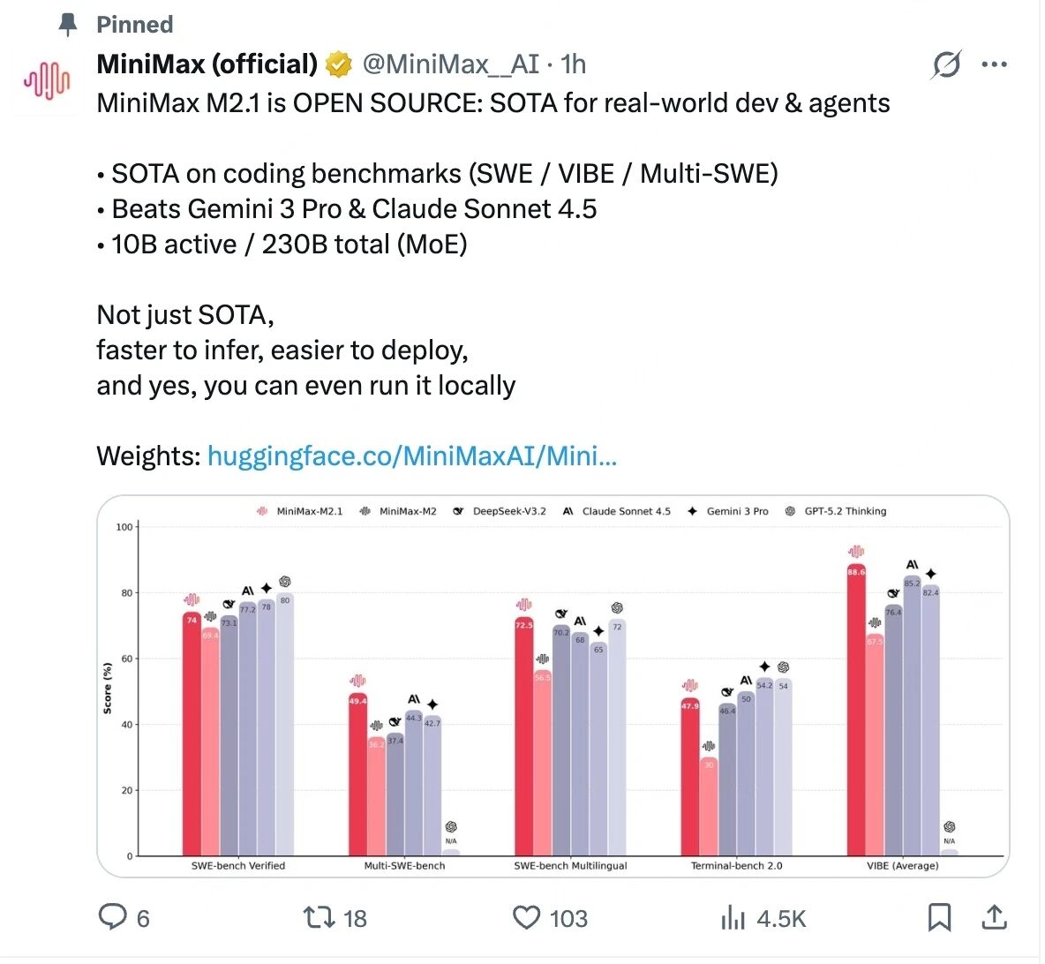This screenshot has height=964, width=1045.
Task: Click the Claude Sonnet 4.5 legend entry
Action: [617, 511]
